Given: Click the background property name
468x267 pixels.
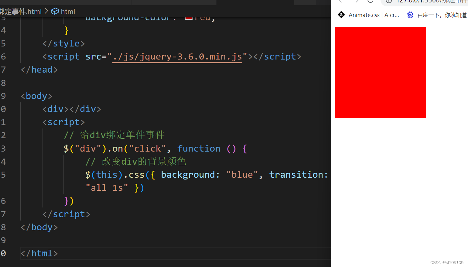Looking at the screenshot, I should 188,175.
